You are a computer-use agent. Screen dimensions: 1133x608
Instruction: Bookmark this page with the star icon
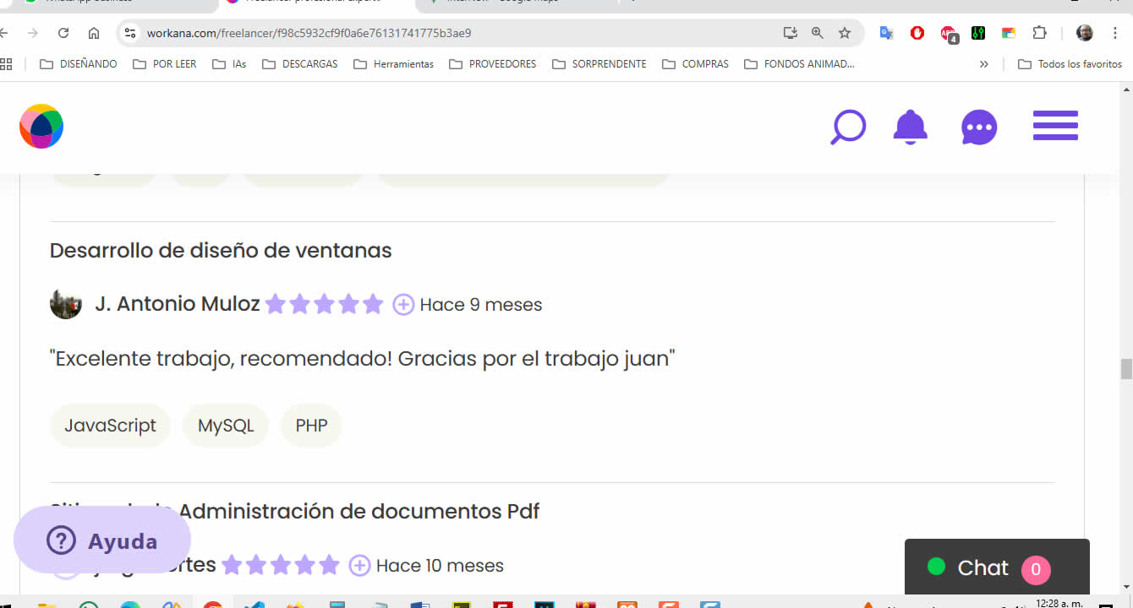pyautogui.click(x=844, y=33)
